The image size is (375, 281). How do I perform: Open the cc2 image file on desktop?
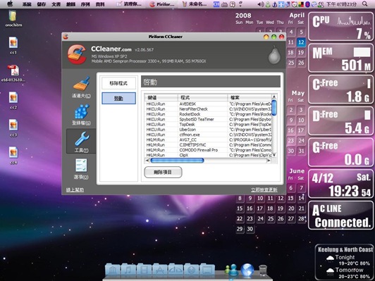[x=13, y=100]
